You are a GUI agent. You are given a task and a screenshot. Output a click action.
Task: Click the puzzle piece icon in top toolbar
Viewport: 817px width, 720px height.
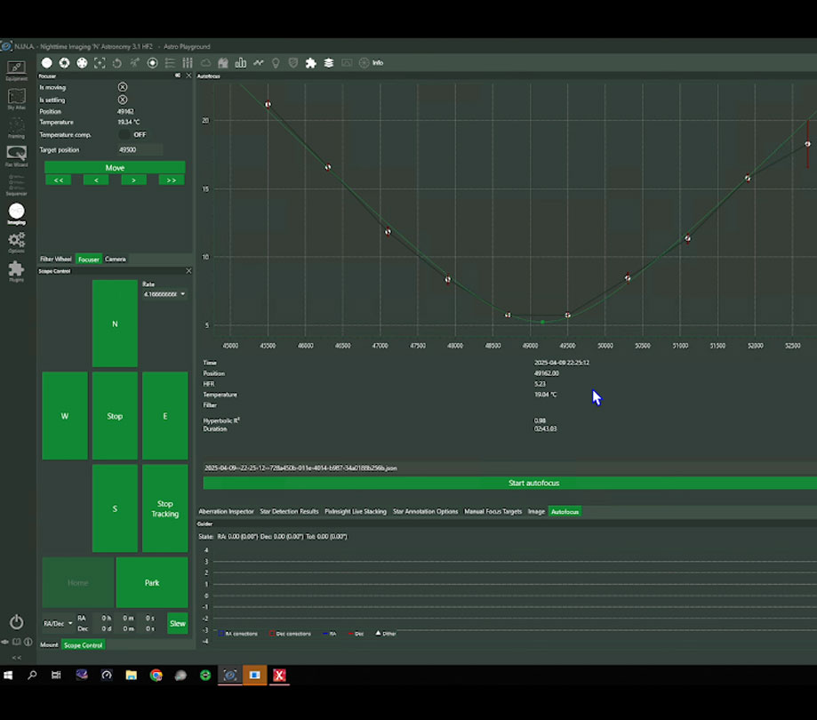pos(311,63)
